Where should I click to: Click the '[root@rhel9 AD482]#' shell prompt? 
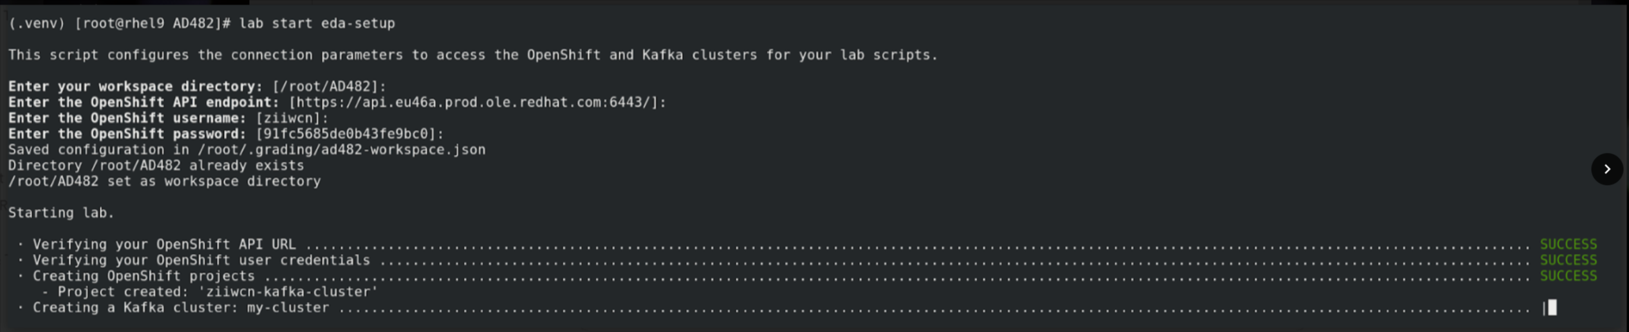153,24
